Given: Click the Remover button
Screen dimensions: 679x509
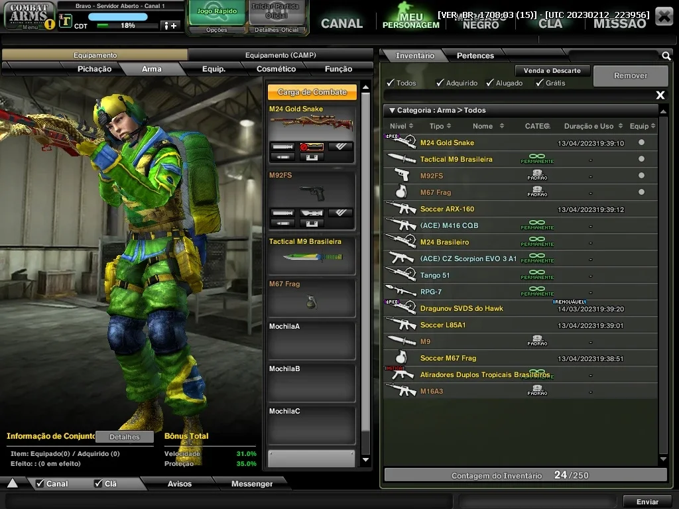Looking at the screenshot, I should [x=631, y=76].
